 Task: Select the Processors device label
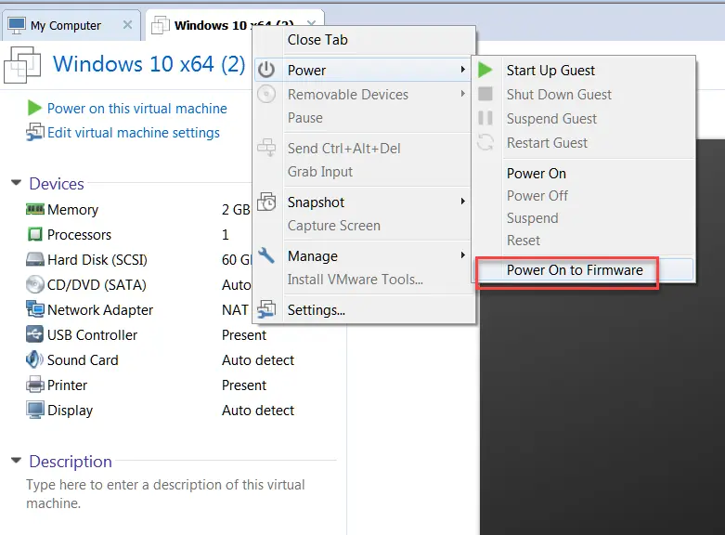coord(79,235)
